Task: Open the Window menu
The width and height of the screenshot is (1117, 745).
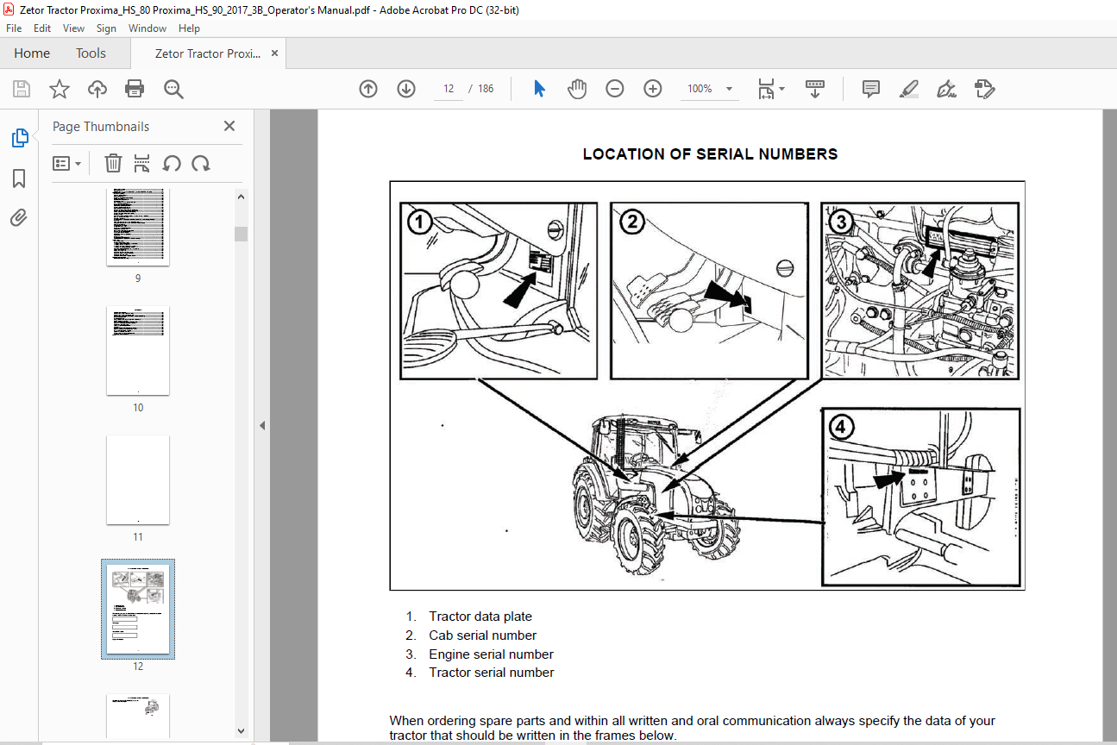Action: 147,28
